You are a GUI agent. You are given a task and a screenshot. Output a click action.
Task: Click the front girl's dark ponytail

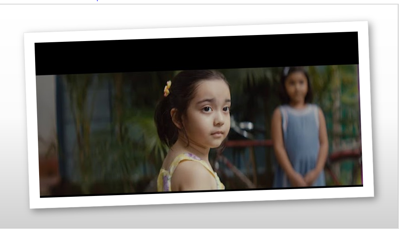click(x=165, y=121)
